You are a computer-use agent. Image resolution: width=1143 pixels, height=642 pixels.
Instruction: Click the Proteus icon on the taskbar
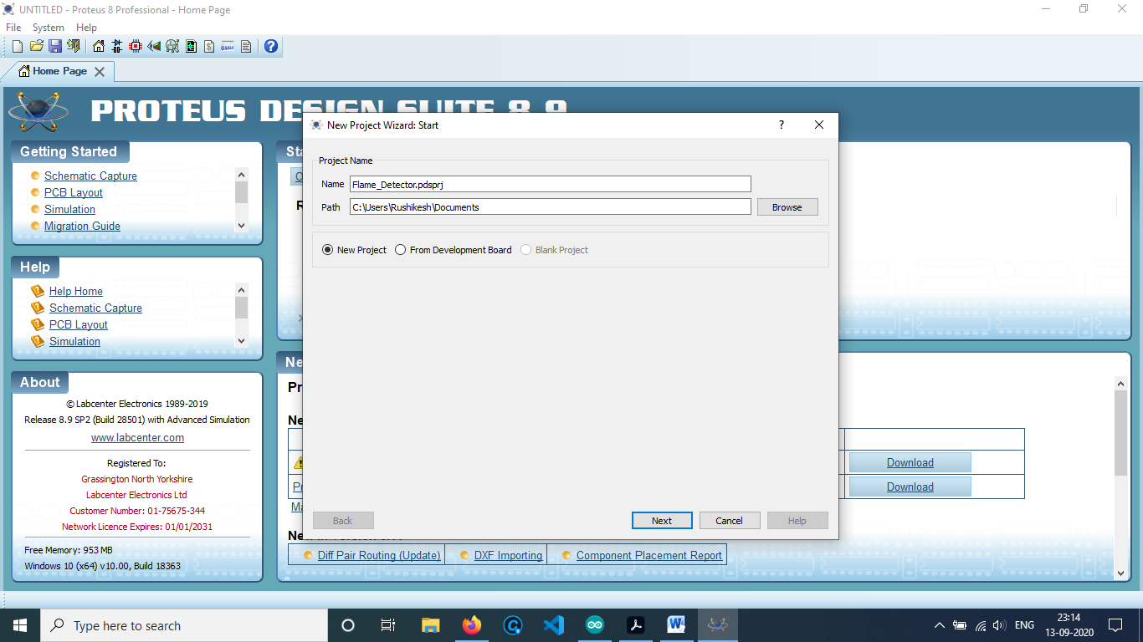click(x=717, y=625)
